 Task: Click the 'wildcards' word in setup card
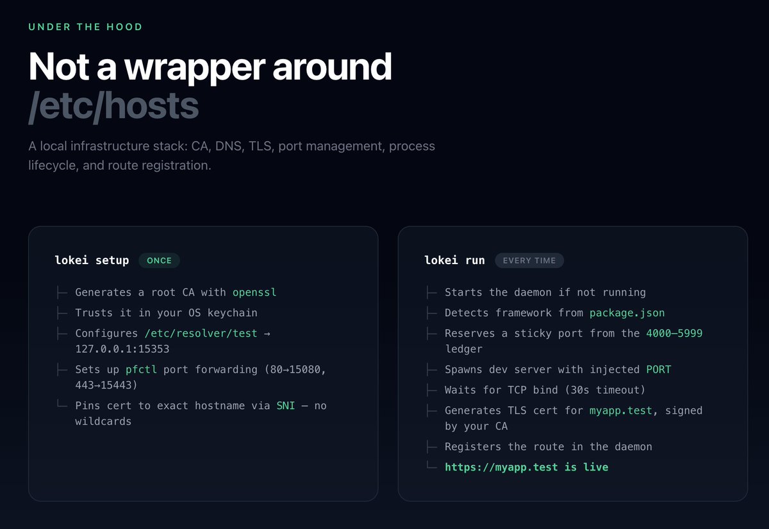point(103,422)
